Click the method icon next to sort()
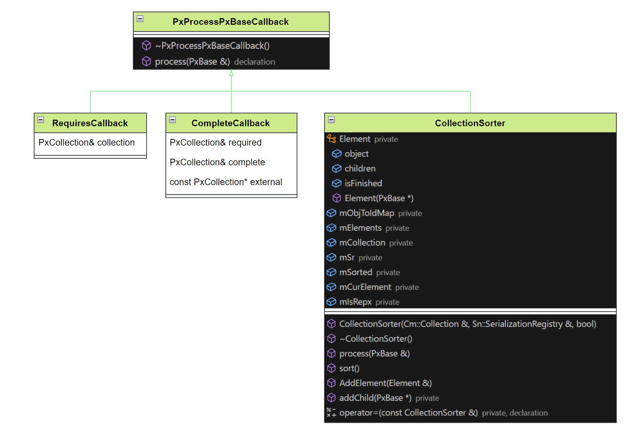Image resolution: width=635 pixels, height=434 pixels. click(331, 368)
